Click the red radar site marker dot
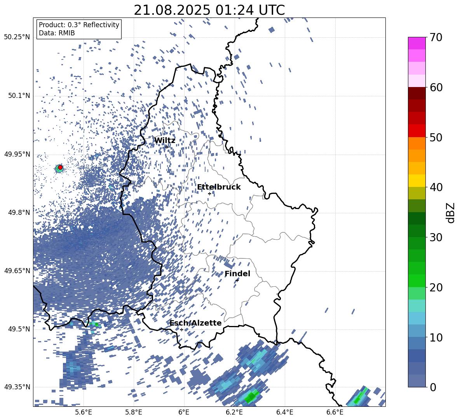 click(60, 167)
